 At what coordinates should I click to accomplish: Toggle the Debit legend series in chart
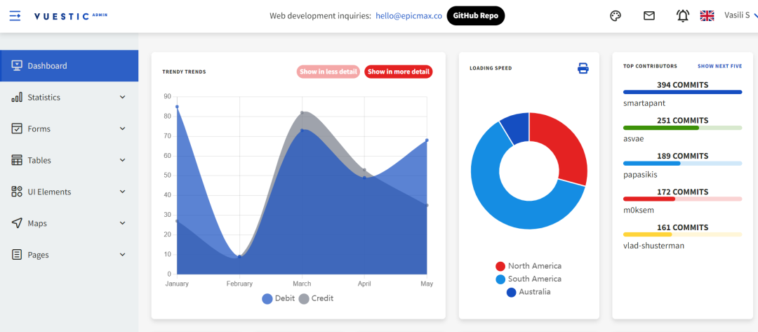(278, 298)
